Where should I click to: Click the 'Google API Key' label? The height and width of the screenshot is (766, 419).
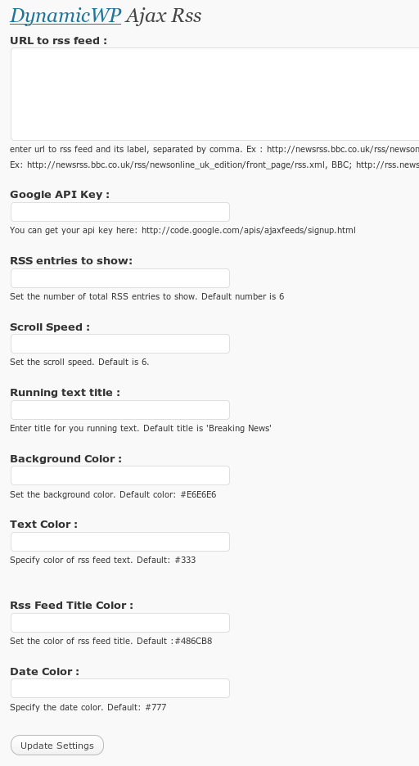[60, 195]
